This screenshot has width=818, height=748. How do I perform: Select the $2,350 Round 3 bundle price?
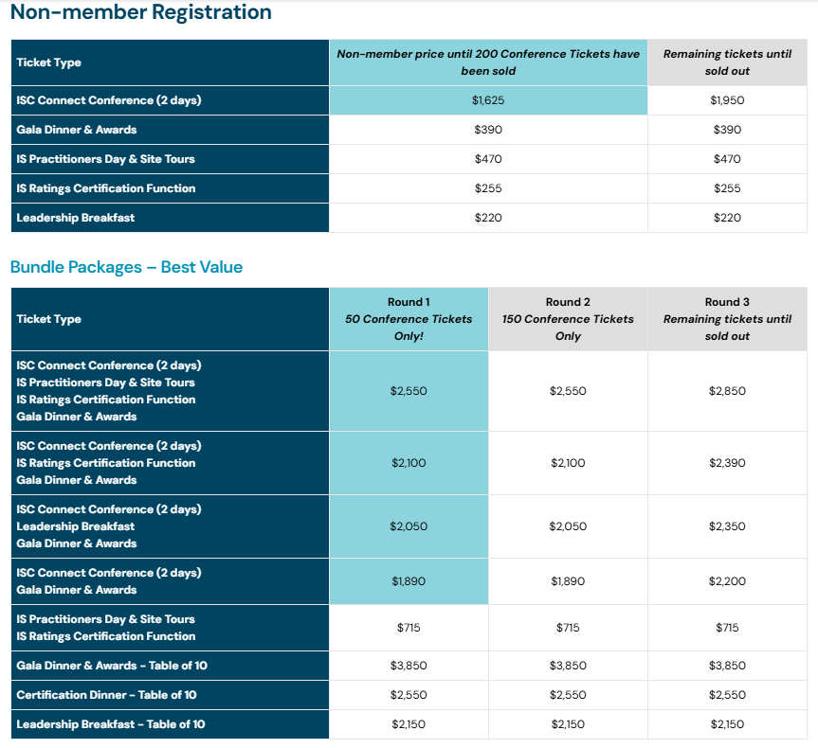(x=727, y=526)
